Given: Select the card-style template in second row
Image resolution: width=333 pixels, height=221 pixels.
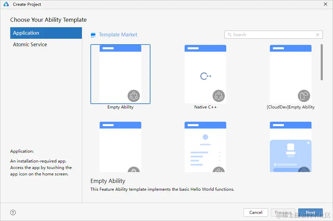Looking at the screenshot, I should click(291, 147).
